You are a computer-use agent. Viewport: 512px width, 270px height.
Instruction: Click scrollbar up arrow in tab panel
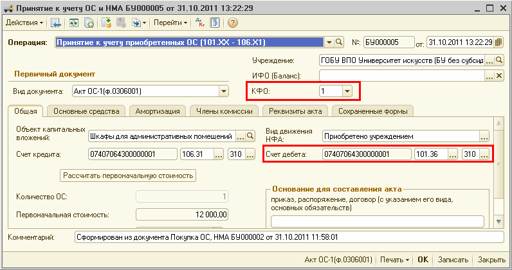click(x=498, y=123)
